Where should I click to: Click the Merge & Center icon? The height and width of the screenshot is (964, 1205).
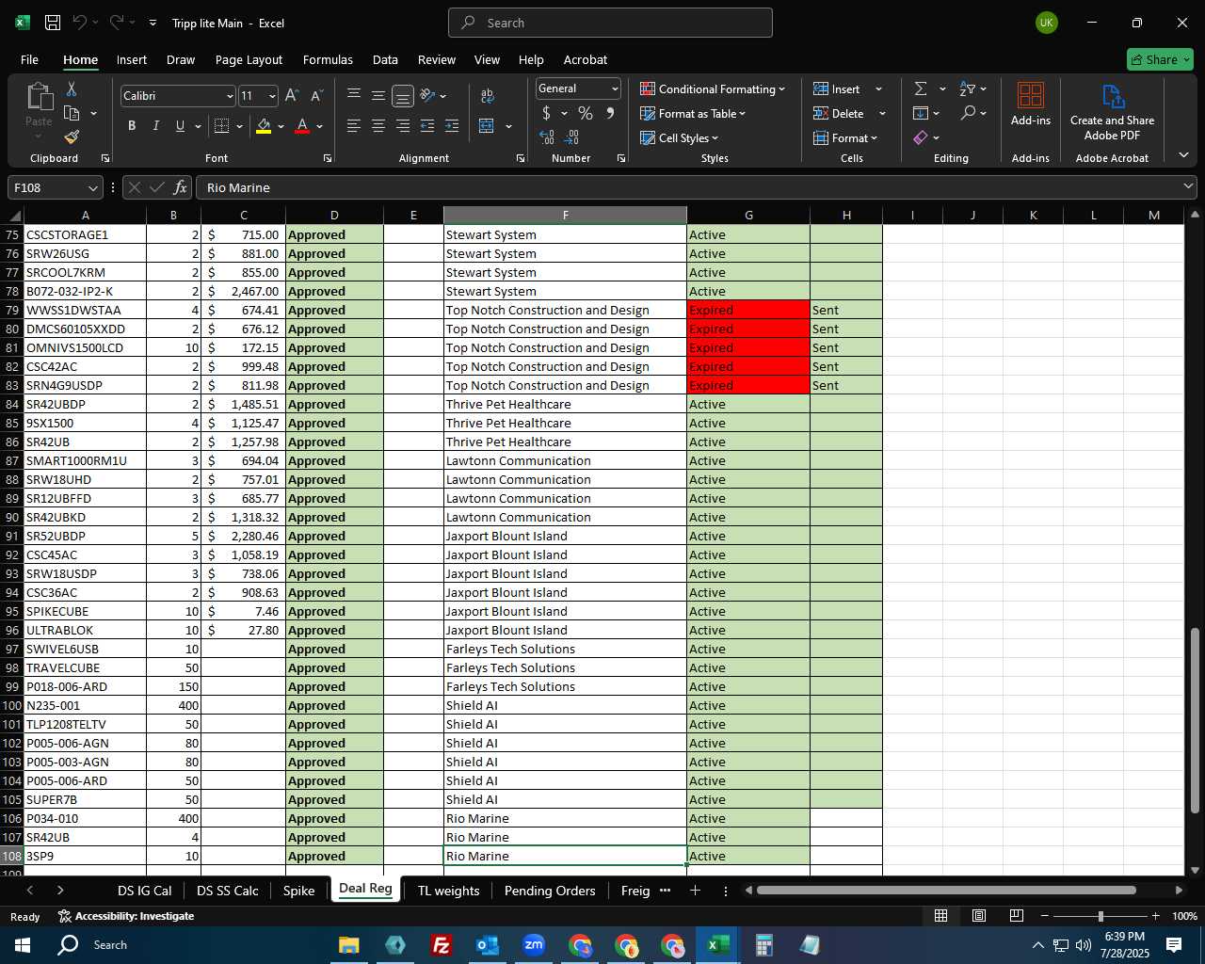click(x=487, y=125)
